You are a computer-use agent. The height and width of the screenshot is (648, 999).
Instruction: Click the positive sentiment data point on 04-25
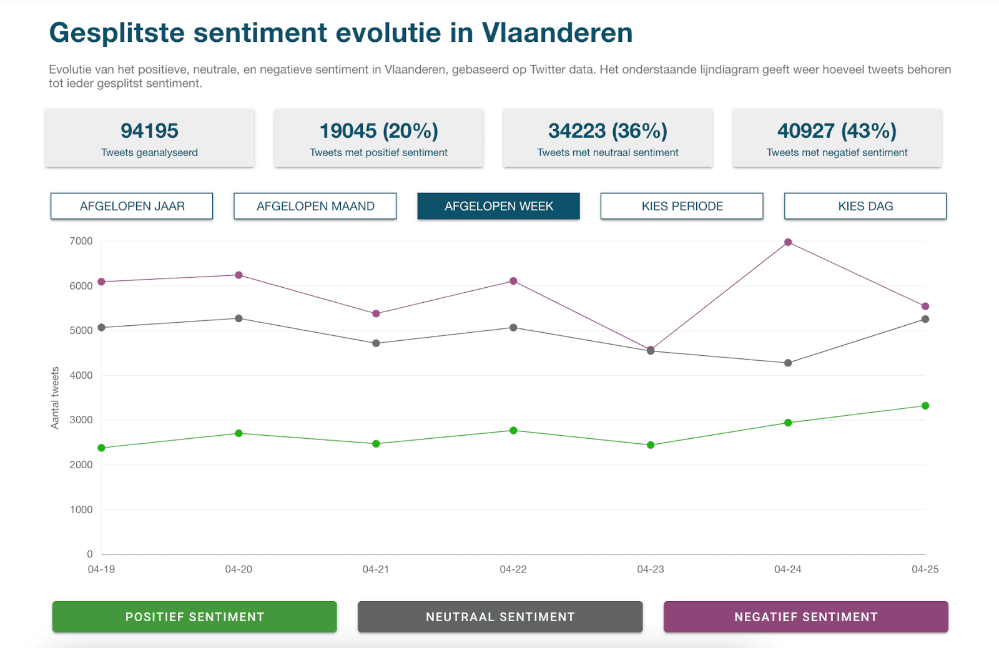925,406
